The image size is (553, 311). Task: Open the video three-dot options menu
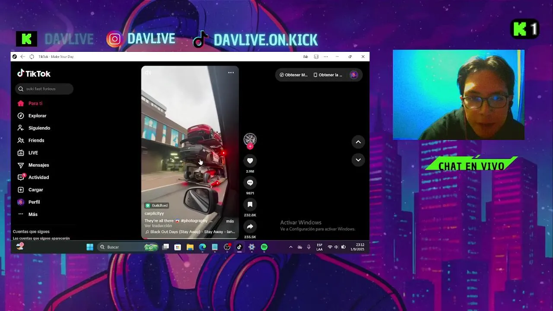coord(231,73)
